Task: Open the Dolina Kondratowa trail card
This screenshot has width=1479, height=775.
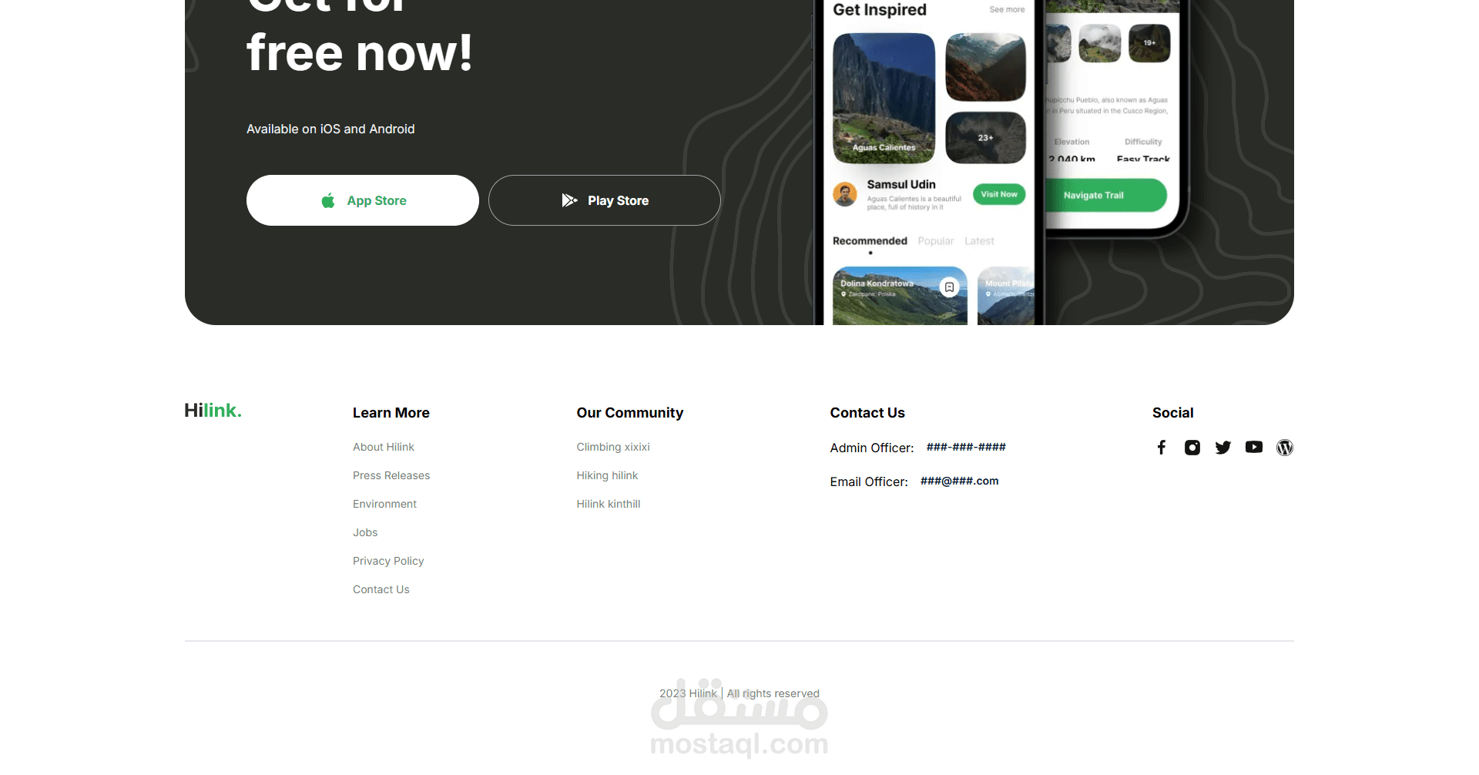Action: 900,296
